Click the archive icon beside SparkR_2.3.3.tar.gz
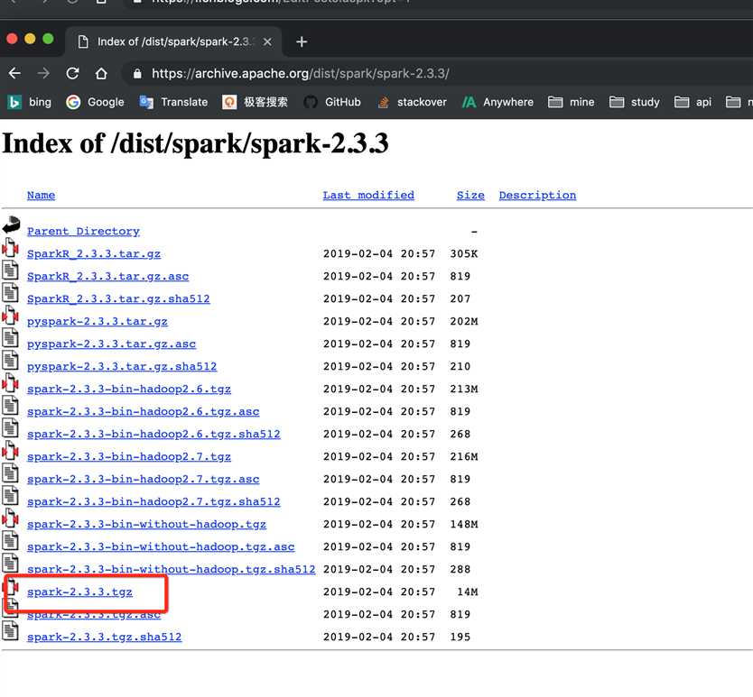Viewport: 753px width, 697px height. [x=11, y=248]
